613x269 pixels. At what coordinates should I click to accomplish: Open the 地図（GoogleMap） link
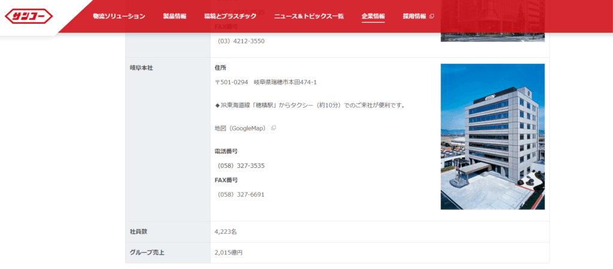coord(241,128)
